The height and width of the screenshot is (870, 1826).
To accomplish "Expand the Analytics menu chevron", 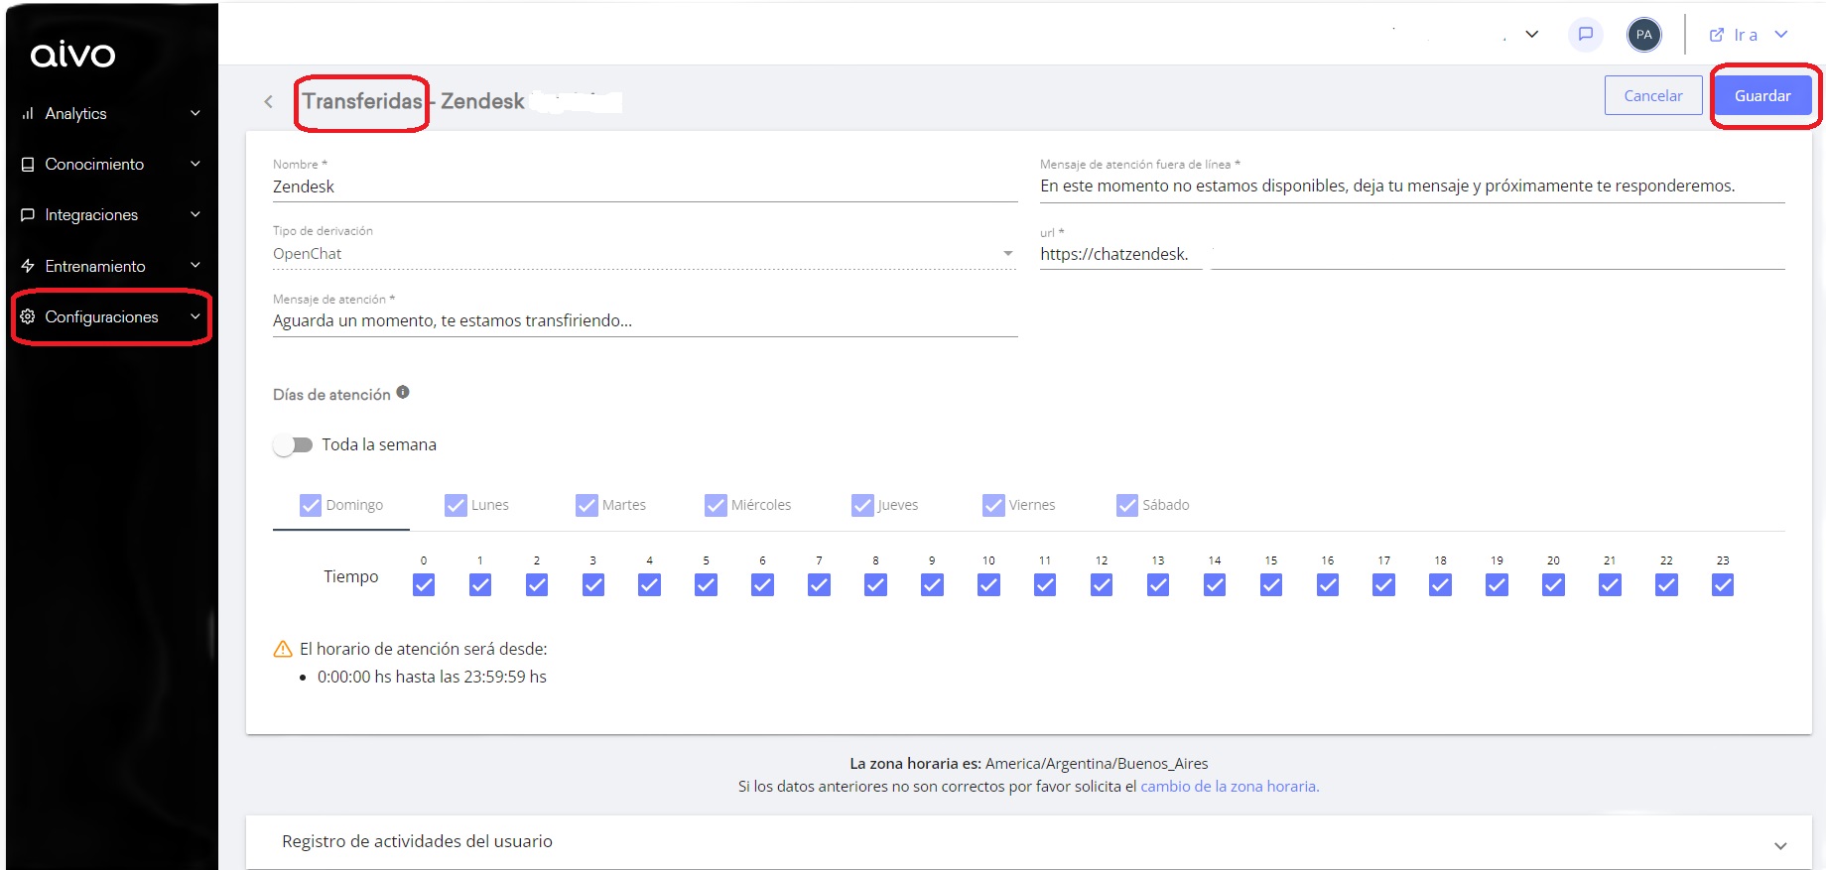I will tap(196, 113).
